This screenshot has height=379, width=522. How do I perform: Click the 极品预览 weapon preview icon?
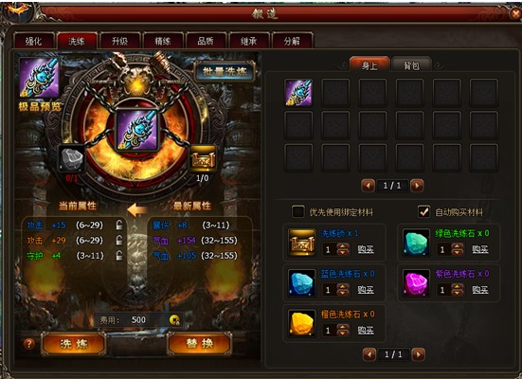(39, 78)
